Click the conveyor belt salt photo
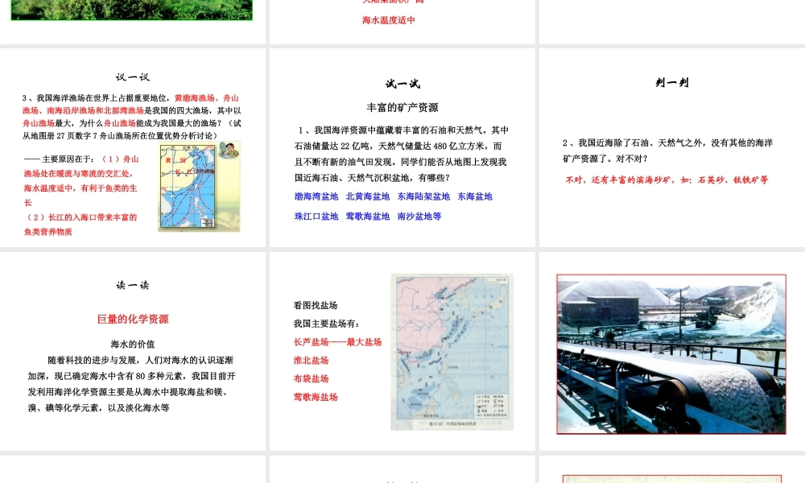The width and height of the screenshot is (805, 483). [671, 354]
